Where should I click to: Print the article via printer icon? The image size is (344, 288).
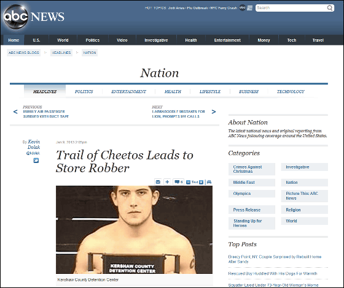(x=209, y=182)
